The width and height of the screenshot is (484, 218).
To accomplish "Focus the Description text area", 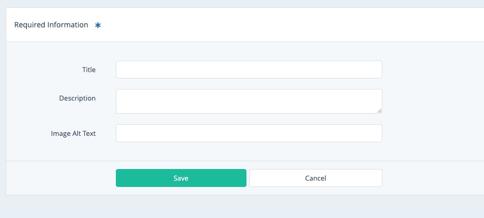I will (x=249, y=101).
